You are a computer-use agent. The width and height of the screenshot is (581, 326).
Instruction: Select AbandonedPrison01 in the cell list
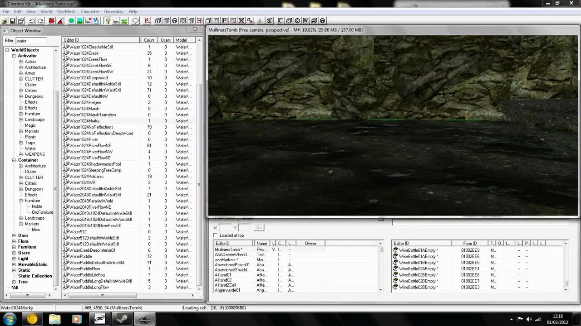point(232,265)
